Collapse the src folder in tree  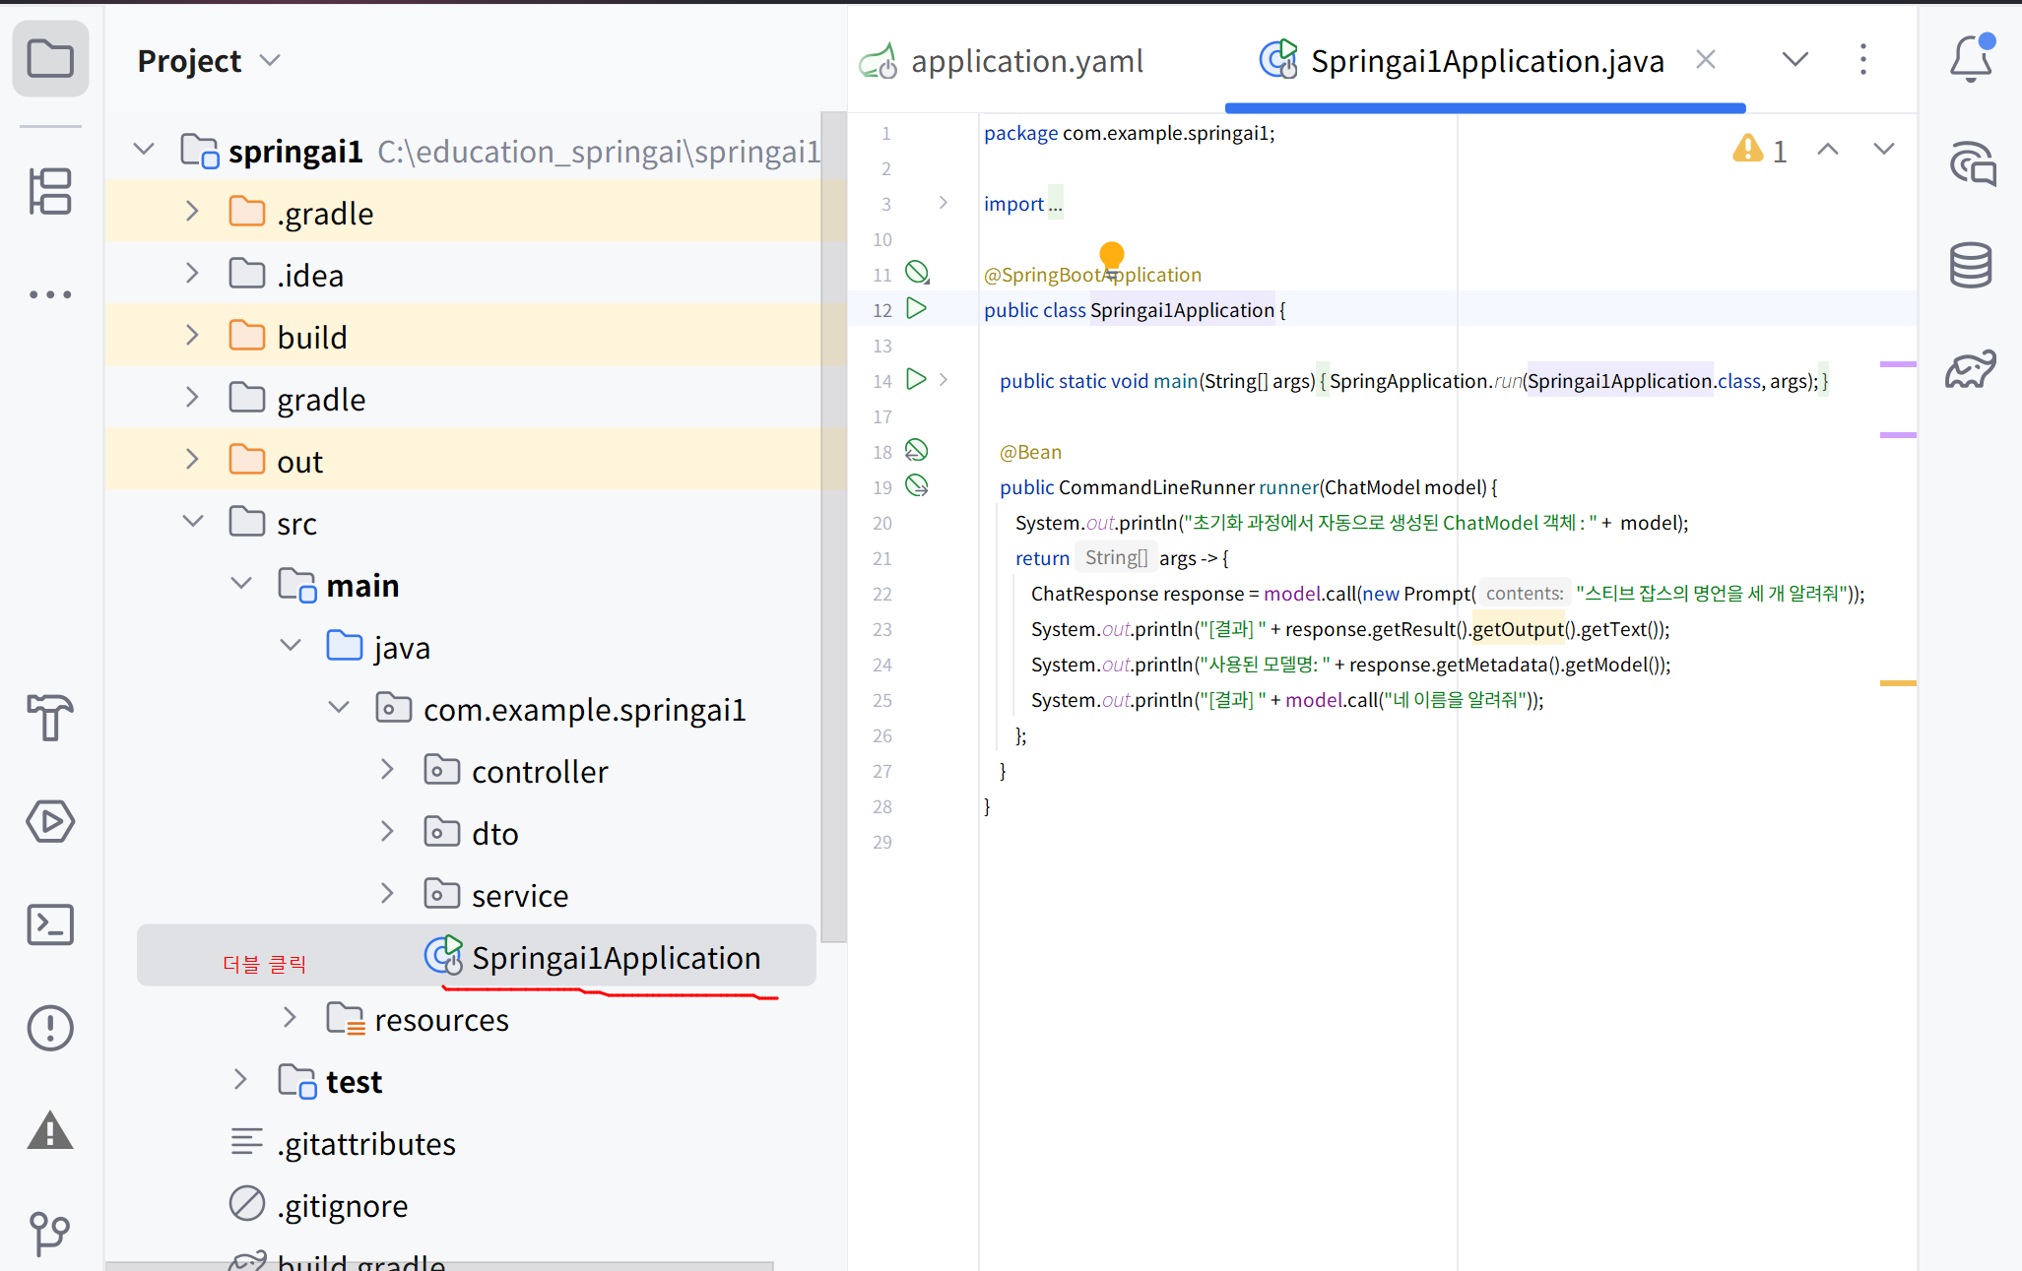coord(193,522)
